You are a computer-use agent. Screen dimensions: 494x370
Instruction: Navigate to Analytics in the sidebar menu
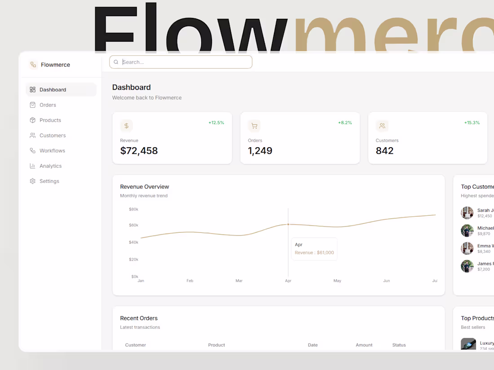(50, 165)
